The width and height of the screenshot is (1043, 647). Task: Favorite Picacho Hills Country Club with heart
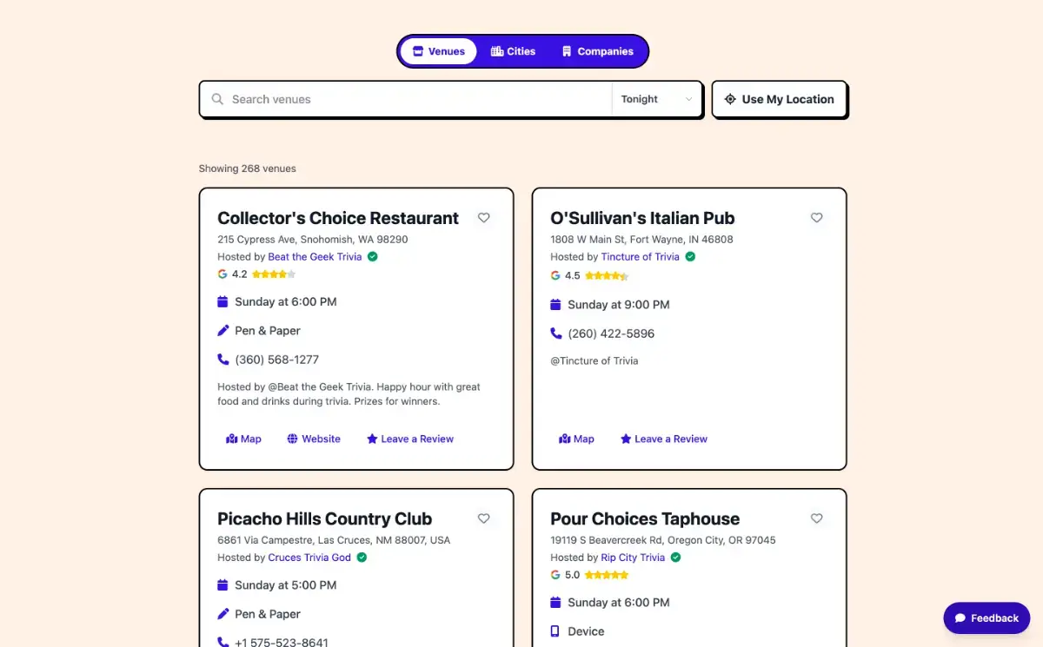click(484, 518)
